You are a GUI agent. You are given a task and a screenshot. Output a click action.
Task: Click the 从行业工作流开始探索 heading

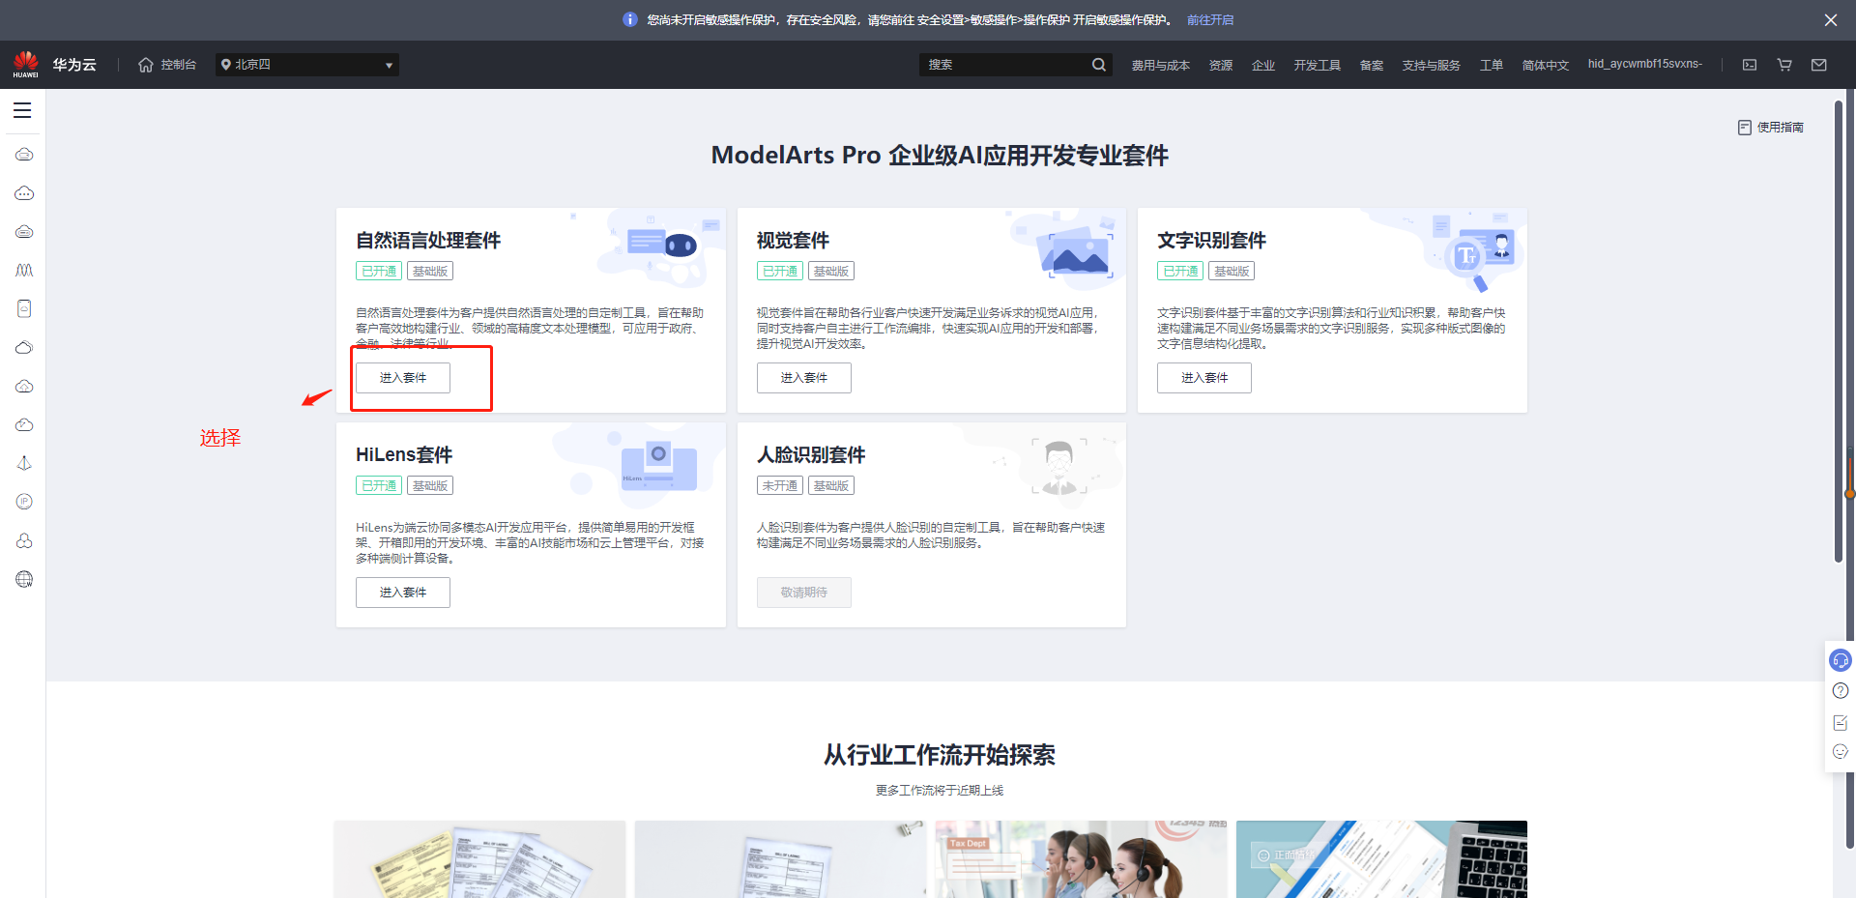(x=940, y=755)
